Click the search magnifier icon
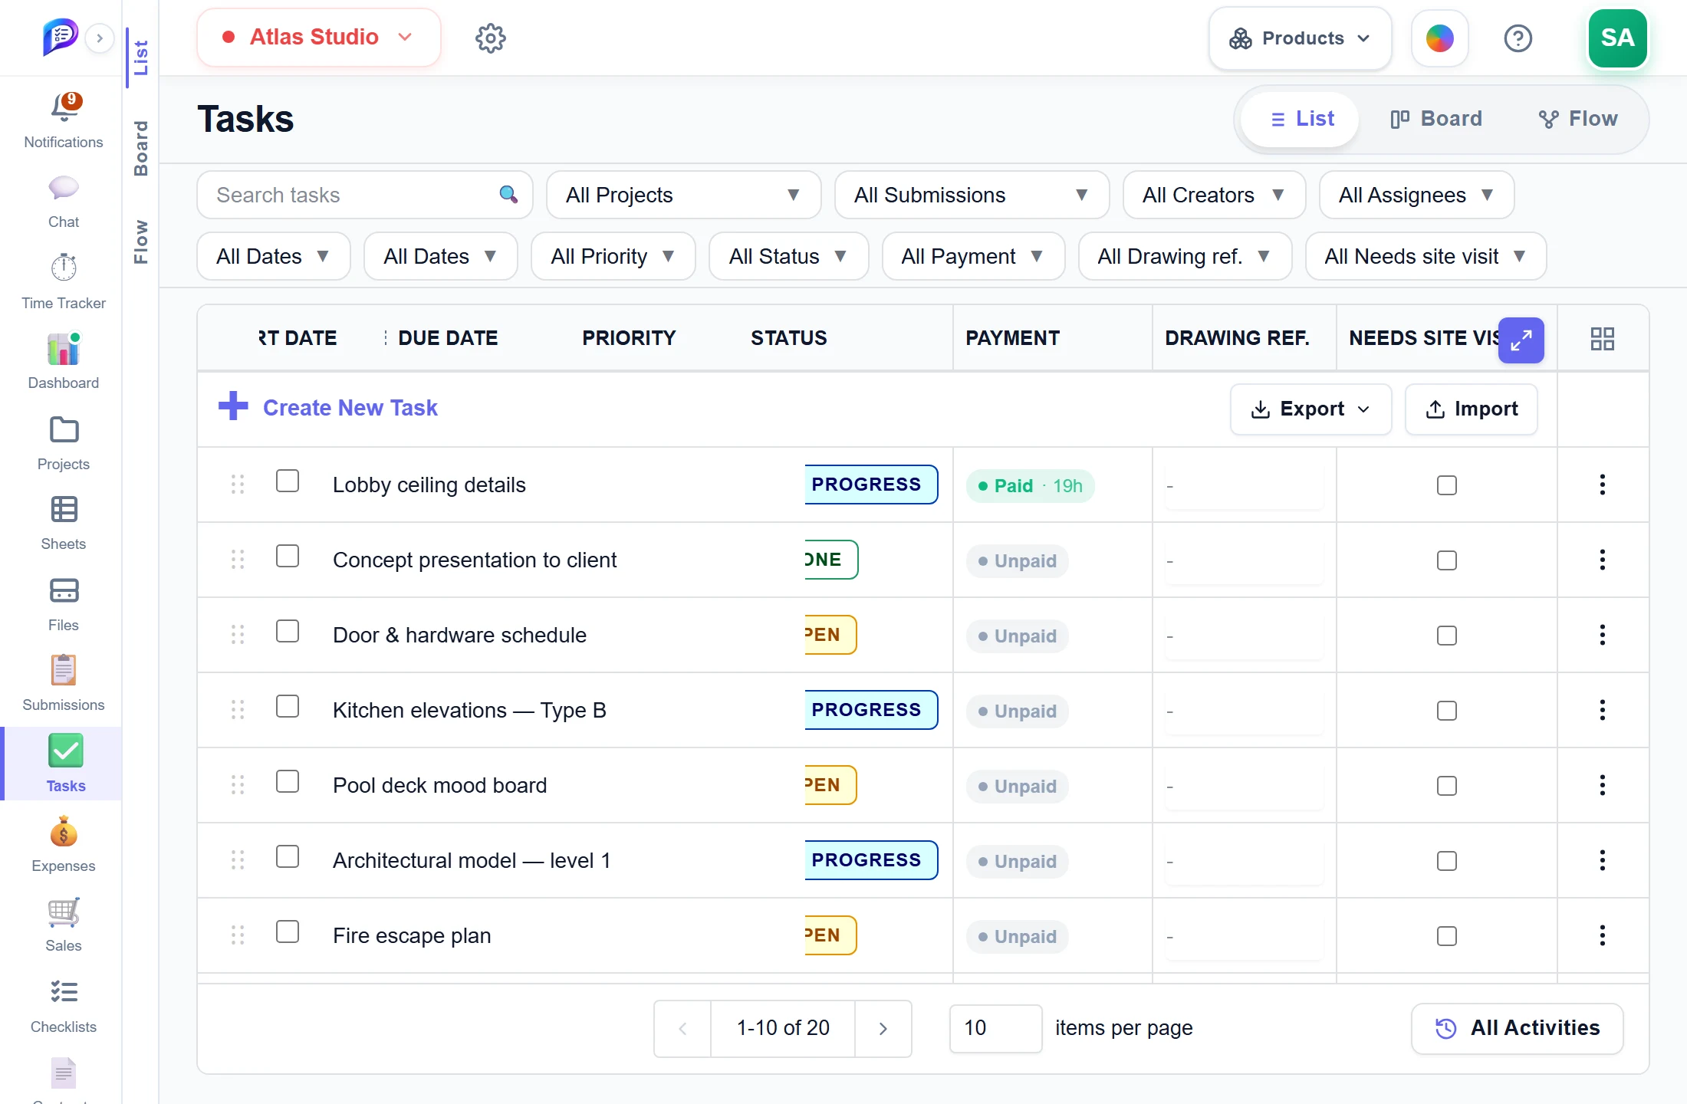This screenshot has height=1104, width=1687. pyautogui.click(x=508, y=195)
